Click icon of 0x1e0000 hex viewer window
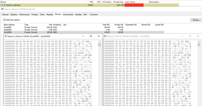Screen dimensions: 202x106 (x=105, y=36)
